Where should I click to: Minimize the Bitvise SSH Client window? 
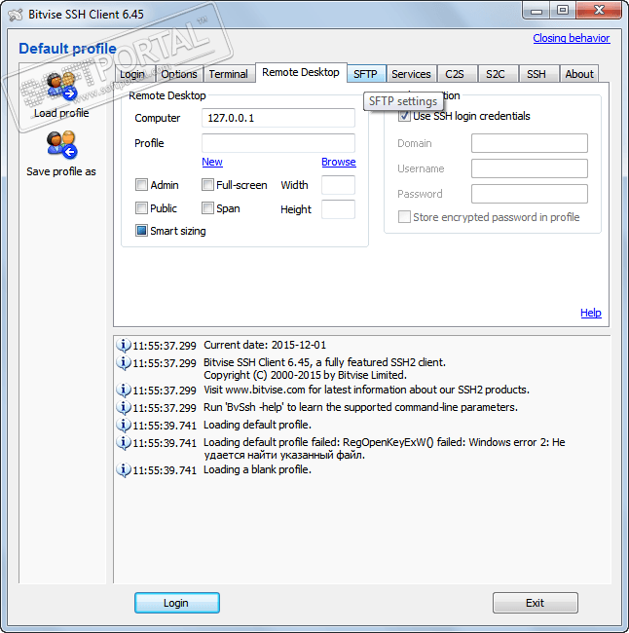coord(536,11)
